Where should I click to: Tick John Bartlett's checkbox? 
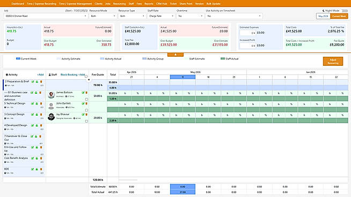click(x=86, y=110)
